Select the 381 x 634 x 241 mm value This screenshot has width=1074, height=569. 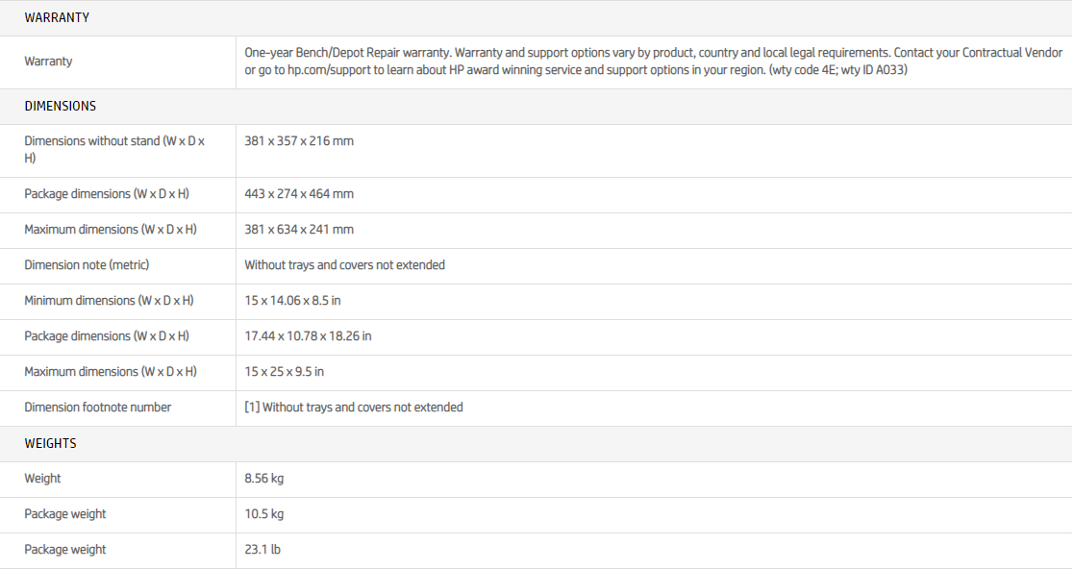click(x=299, y=230)
